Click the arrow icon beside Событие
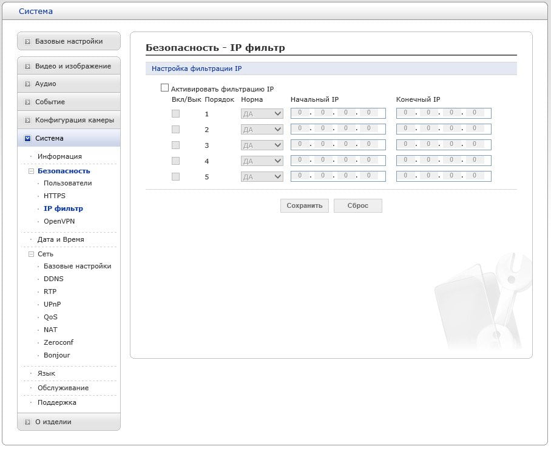Image resolution: width=551 pixels, height=449 pixels. tap(27, 102)
